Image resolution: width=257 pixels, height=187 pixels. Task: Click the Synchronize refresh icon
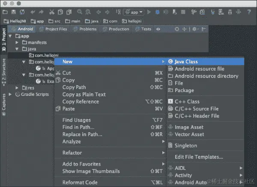click(22, 12)
